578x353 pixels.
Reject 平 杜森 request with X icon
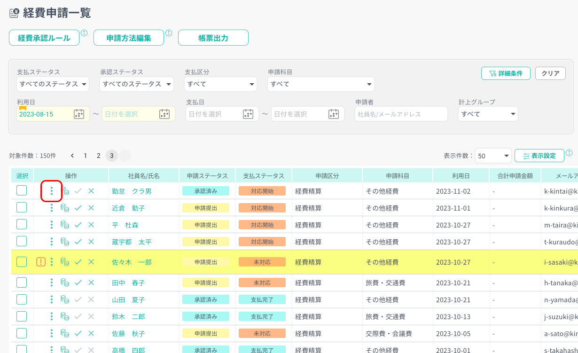91,225
